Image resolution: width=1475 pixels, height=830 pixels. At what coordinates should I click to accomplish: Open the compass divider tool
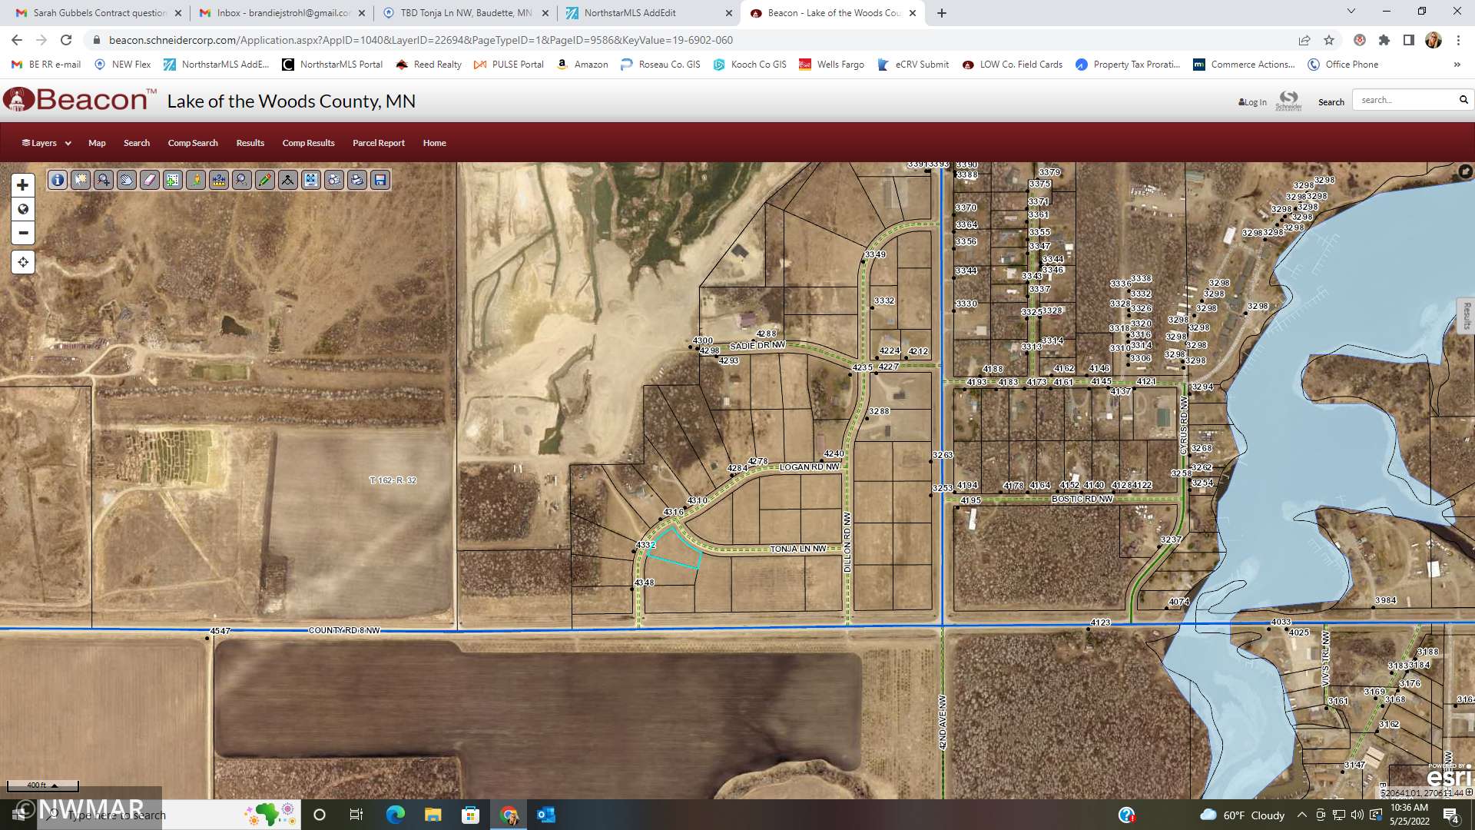[288, 180]
